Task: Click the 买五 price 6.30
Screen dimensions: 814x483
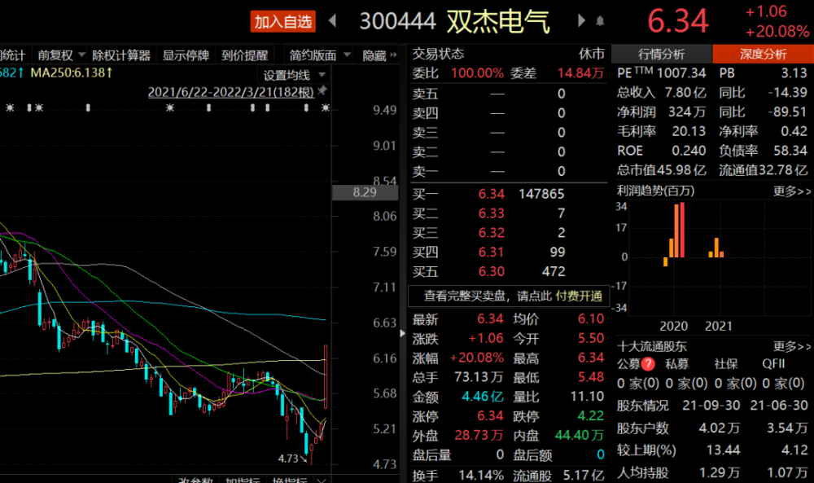Action: (x=491, y=271)
